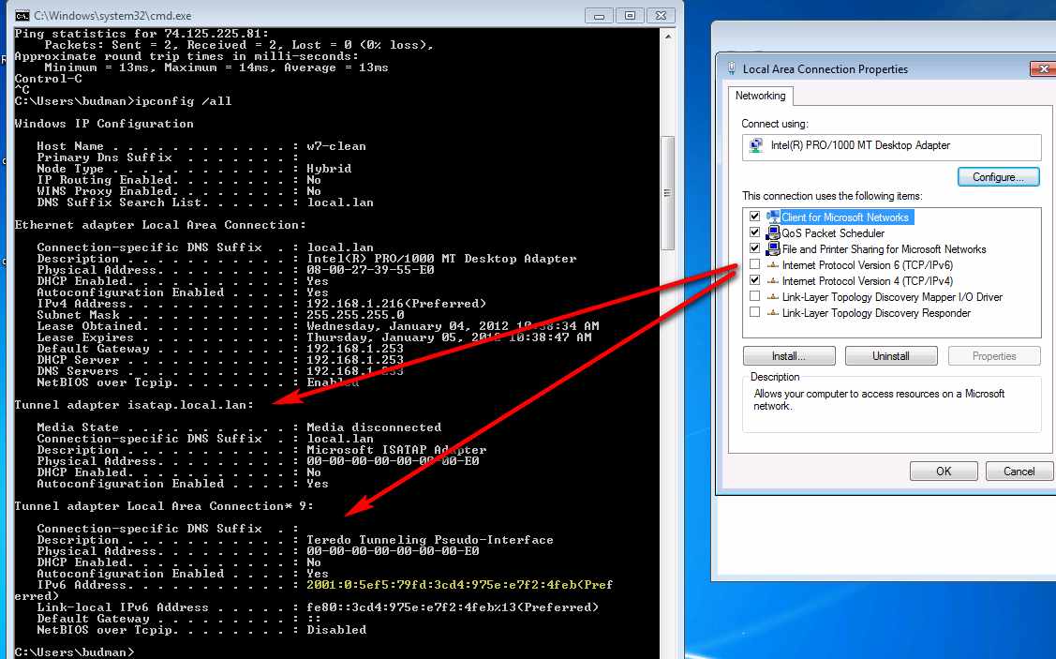
Task: Click host name value w7-clean
Action: [x=336, y=146]
